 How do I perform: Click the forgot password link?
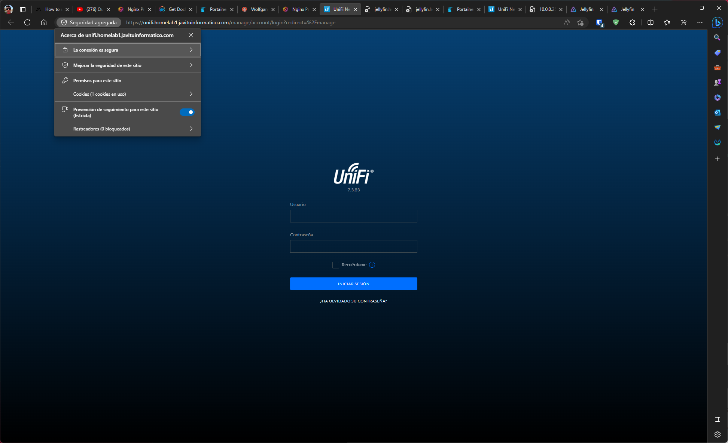tap(353, 301)
